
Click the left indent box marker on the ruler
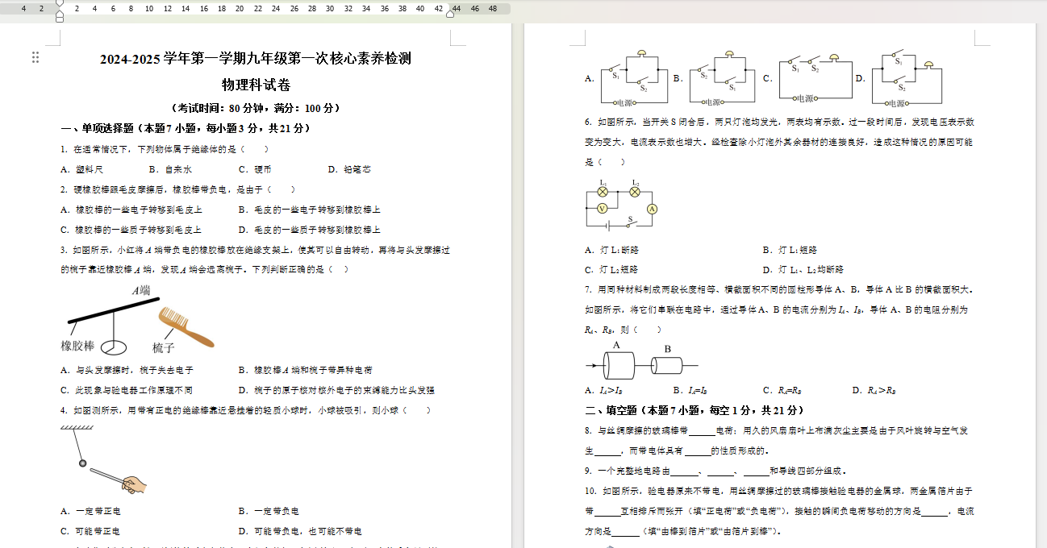click(x=59, y=19)
